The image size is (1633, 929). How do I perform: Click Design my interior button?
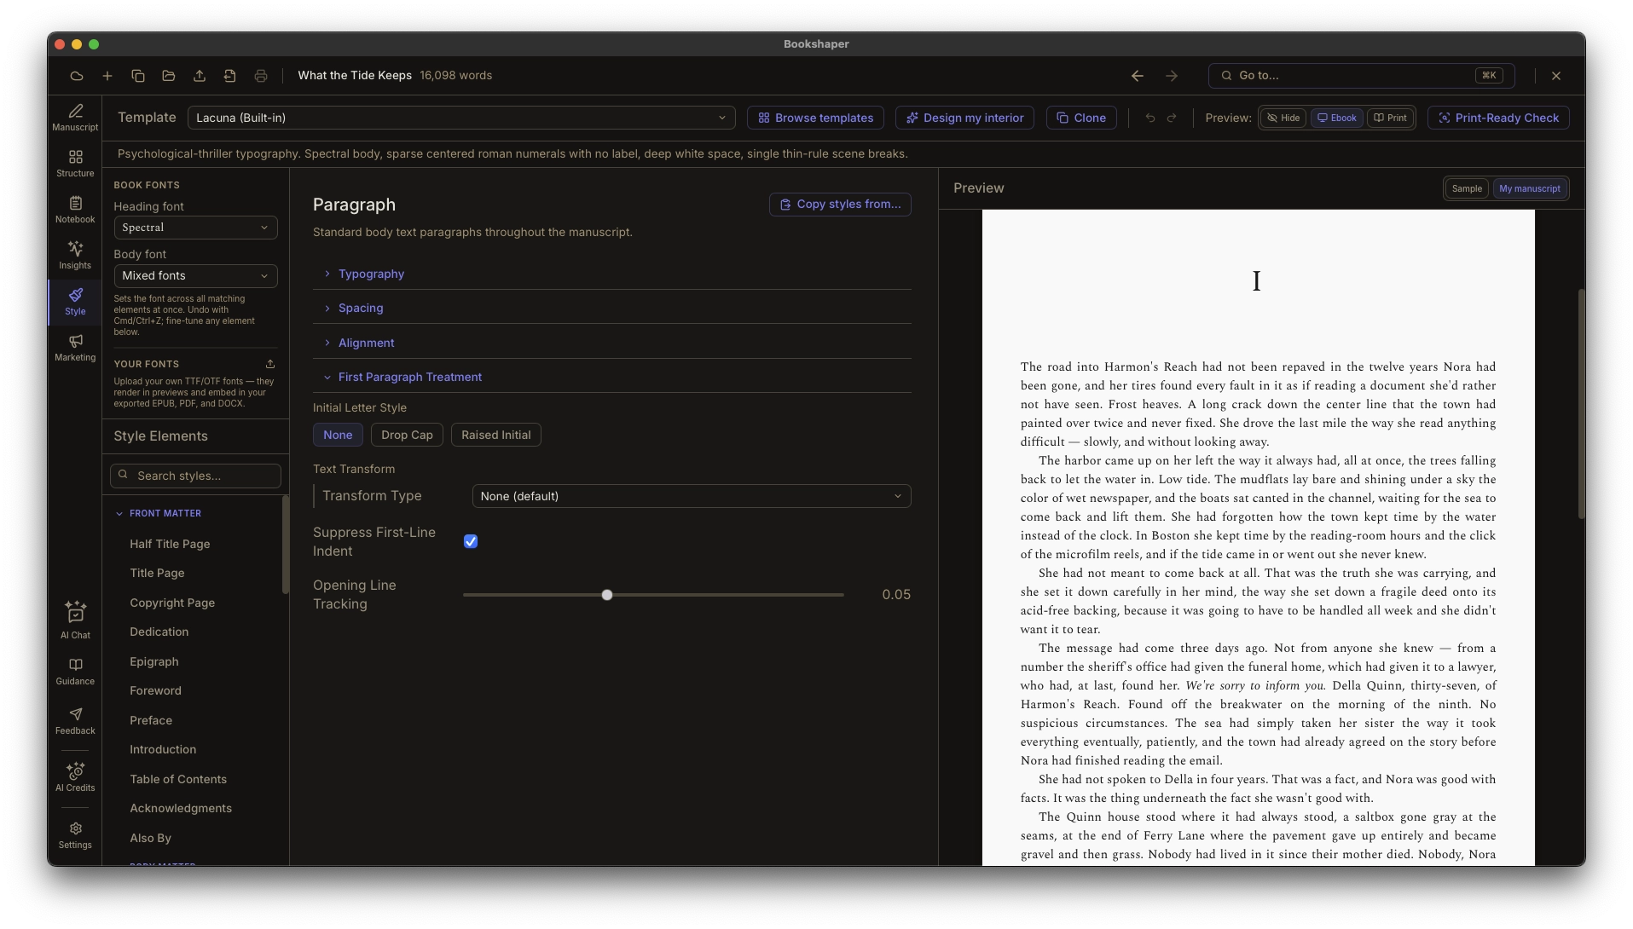(964, 118)
